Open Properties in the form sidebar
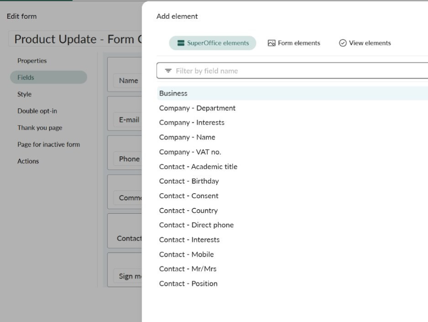Image resolution: width=428 pixels, height=322 pixels. (x=32, y=61)
